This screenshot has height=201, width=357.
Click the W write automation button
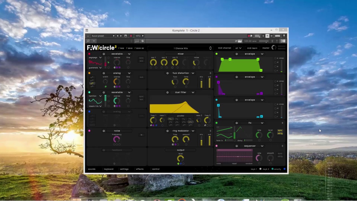271,36
